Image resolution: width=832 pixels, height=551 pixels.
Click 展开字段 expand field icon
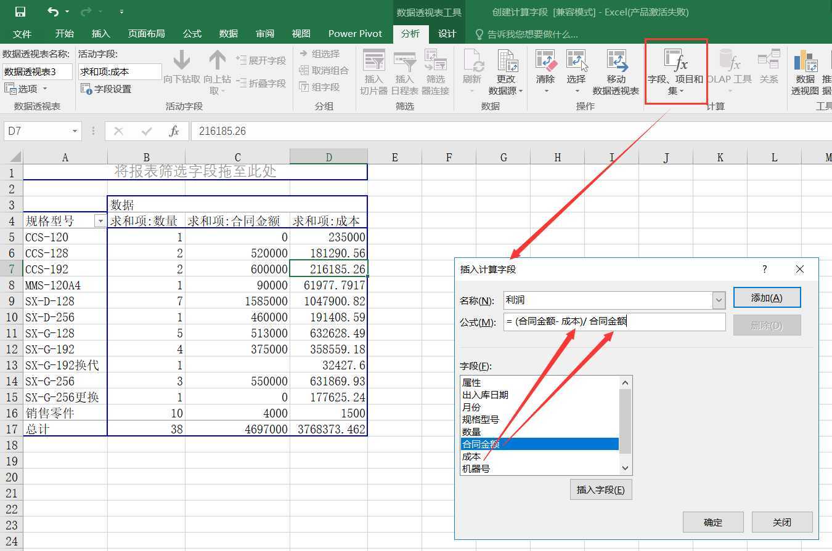click(240, 60)
